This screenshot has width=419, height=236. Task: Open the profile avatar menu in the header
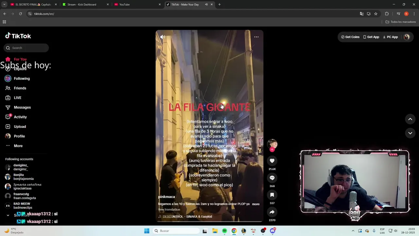click(407, 37)
